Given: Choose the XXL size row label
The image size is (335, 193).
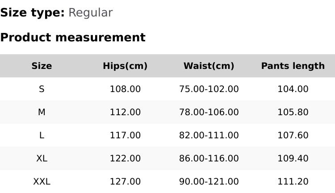Looking at the screenshot, I should tap(42, 181).
